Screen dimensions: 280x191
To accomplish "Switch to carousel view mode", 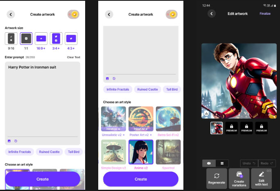I will 209,163.
